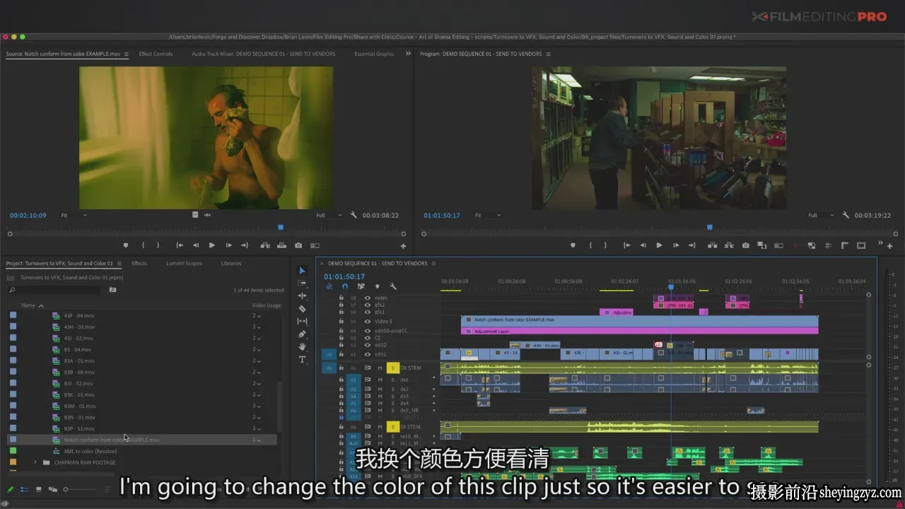Play the clip in Source monitor

click(211, 245)
